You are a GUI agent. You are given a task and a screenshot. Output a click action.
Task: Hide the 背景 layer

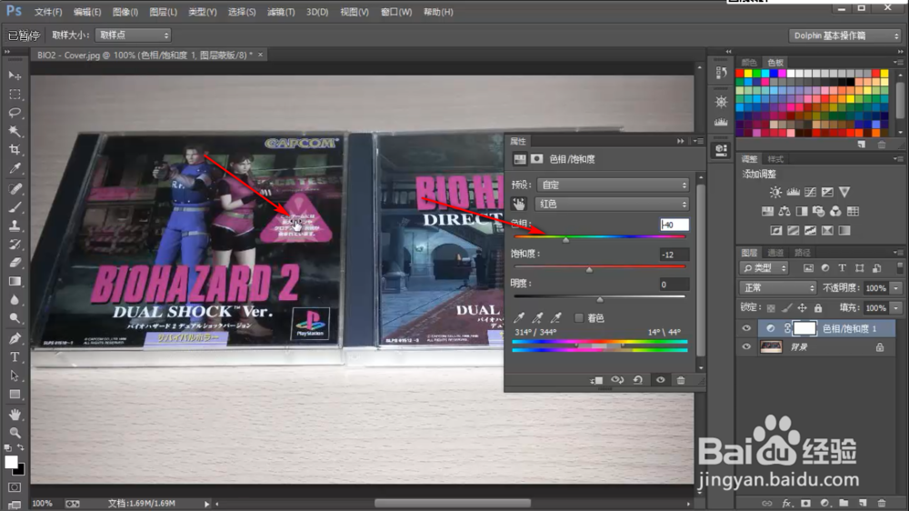746,346
